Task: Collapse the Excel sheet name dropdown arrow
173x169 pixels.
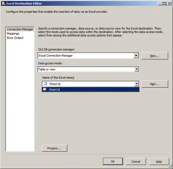Action: pos(136,84)
